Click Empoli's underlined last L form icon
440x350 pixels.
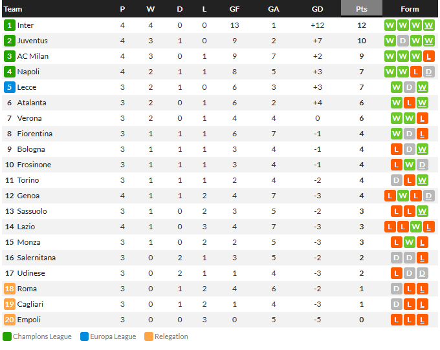422,320
